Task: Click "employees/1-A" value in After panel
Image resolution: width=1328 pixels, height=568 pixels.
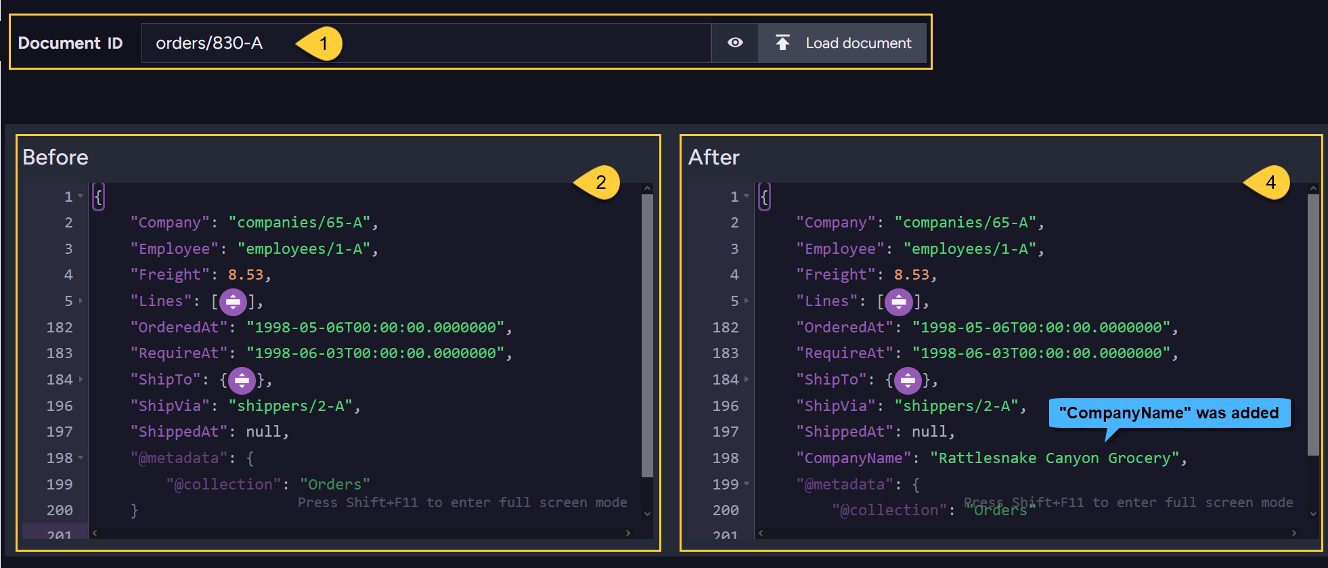Action: pos(970,249)
